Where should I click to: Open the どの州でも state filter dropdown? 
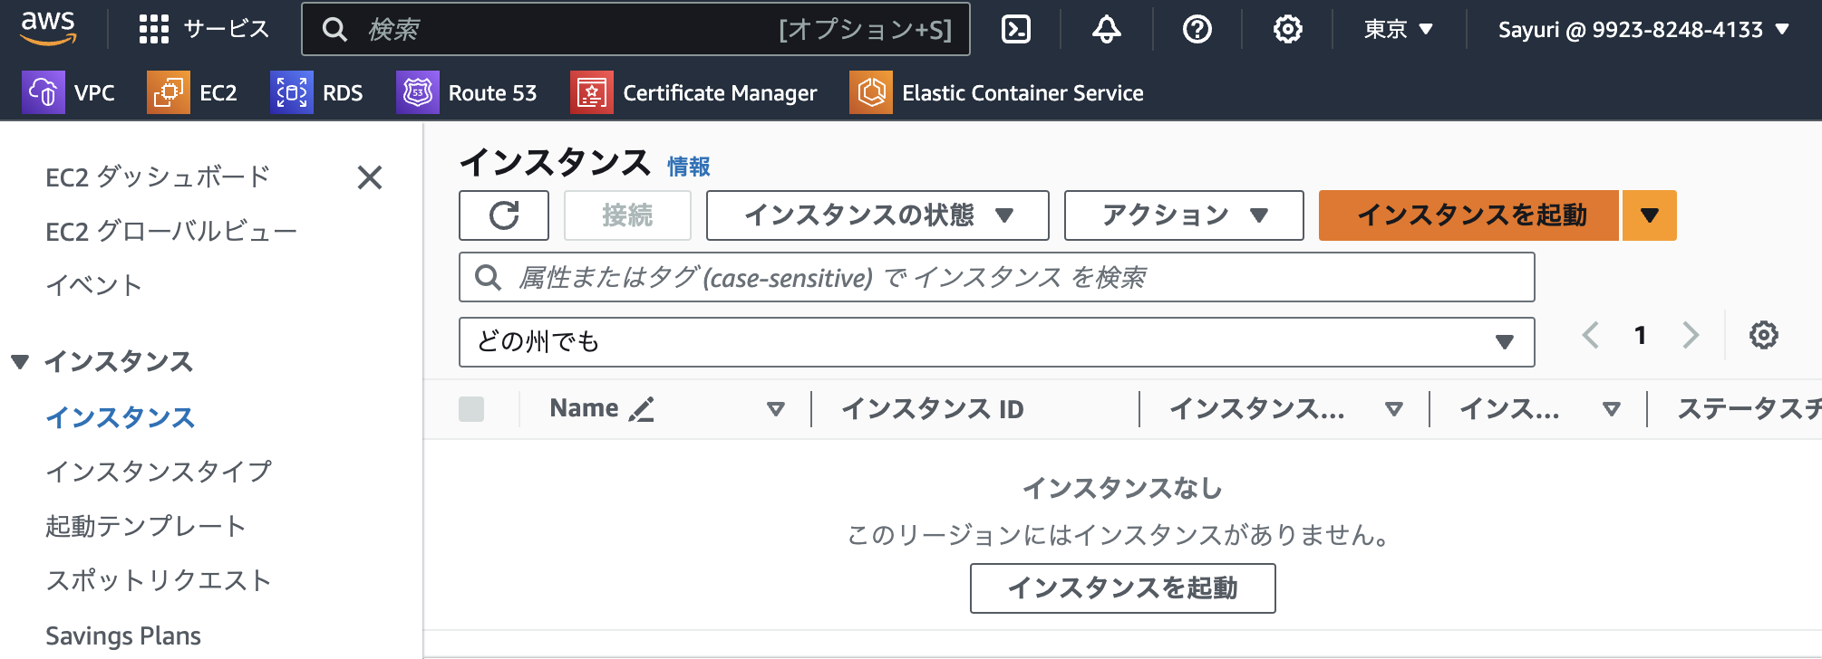click(x=997, y=342)
